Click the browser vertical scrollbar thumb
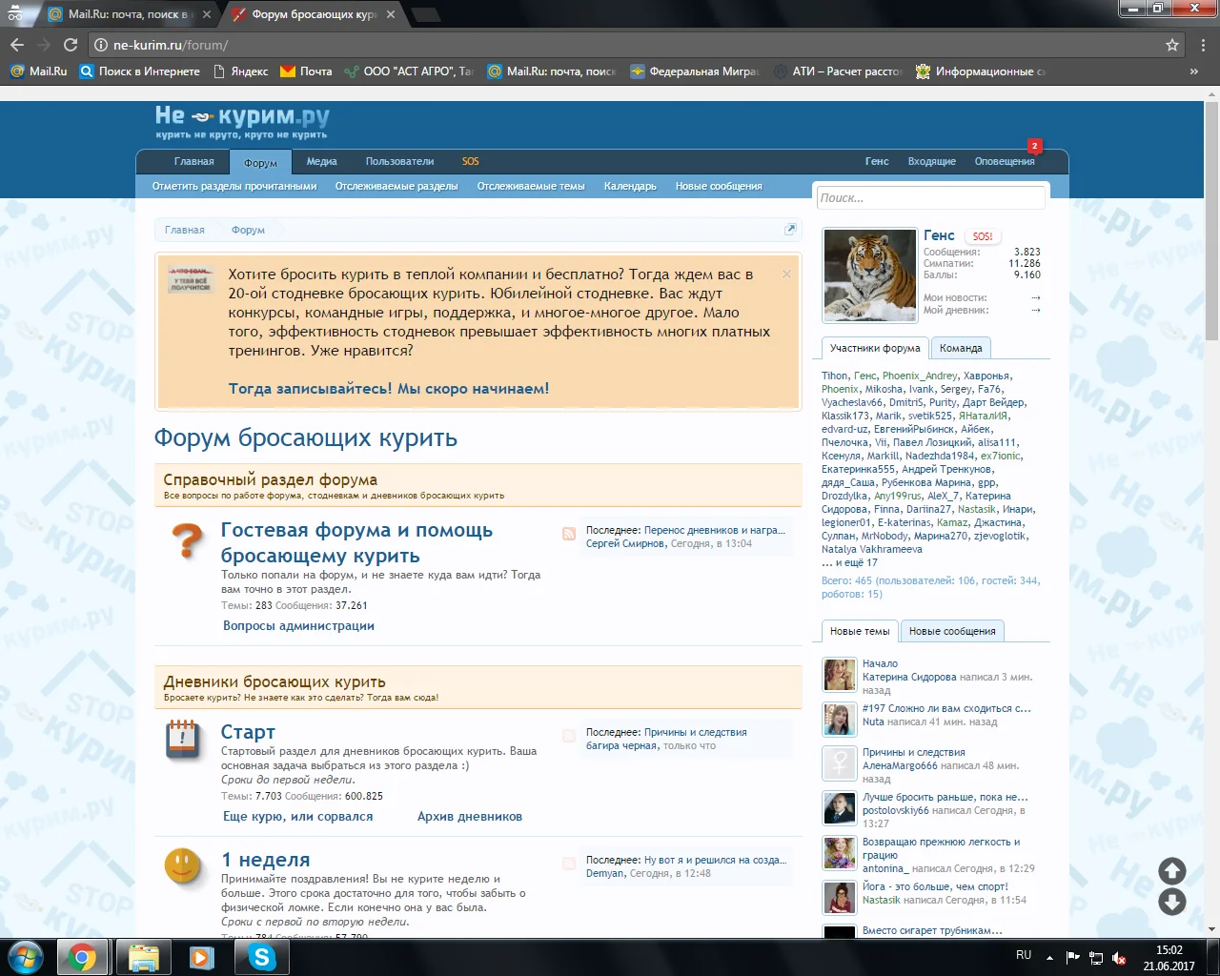1220x976 pixels. (x=1211, y=219)
